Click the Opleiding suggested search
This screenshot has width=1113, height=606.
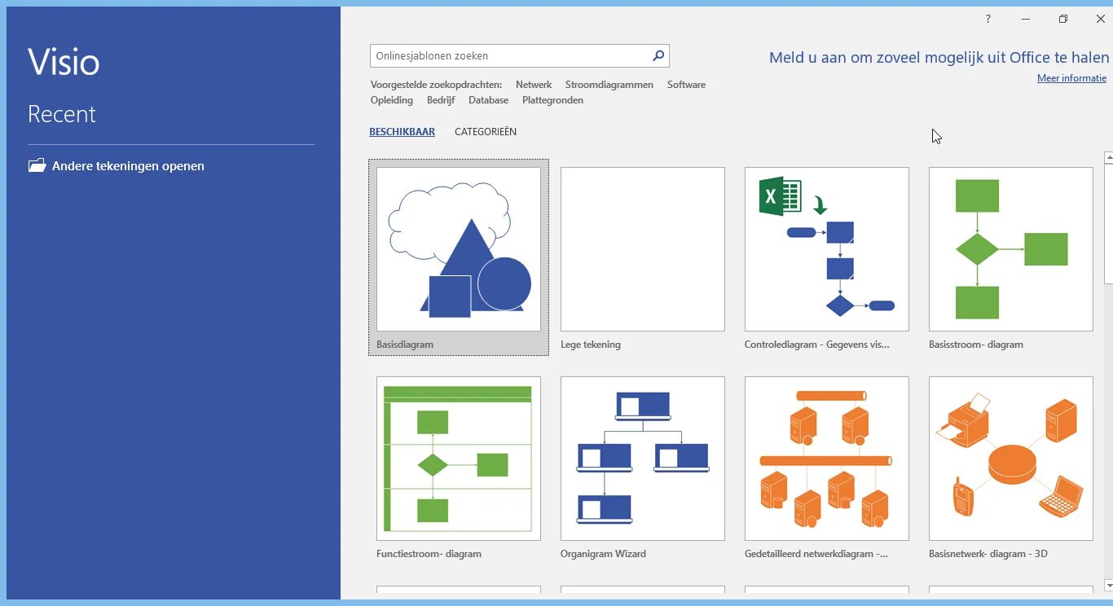pos(392,100)
